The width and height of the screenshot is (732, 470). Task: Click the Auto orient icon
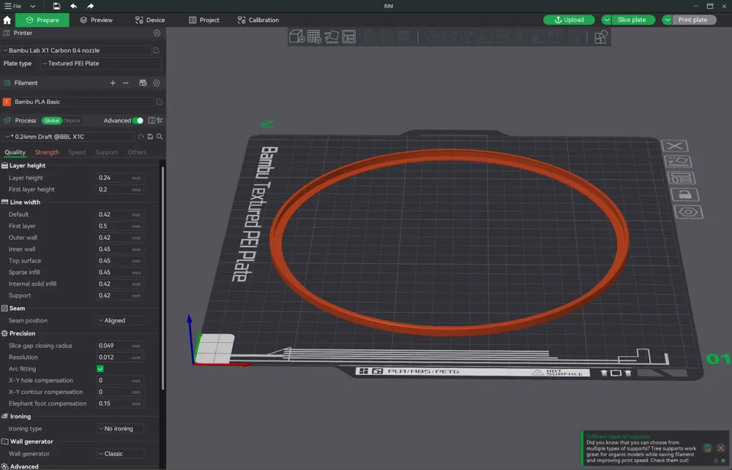pos(332,37)
